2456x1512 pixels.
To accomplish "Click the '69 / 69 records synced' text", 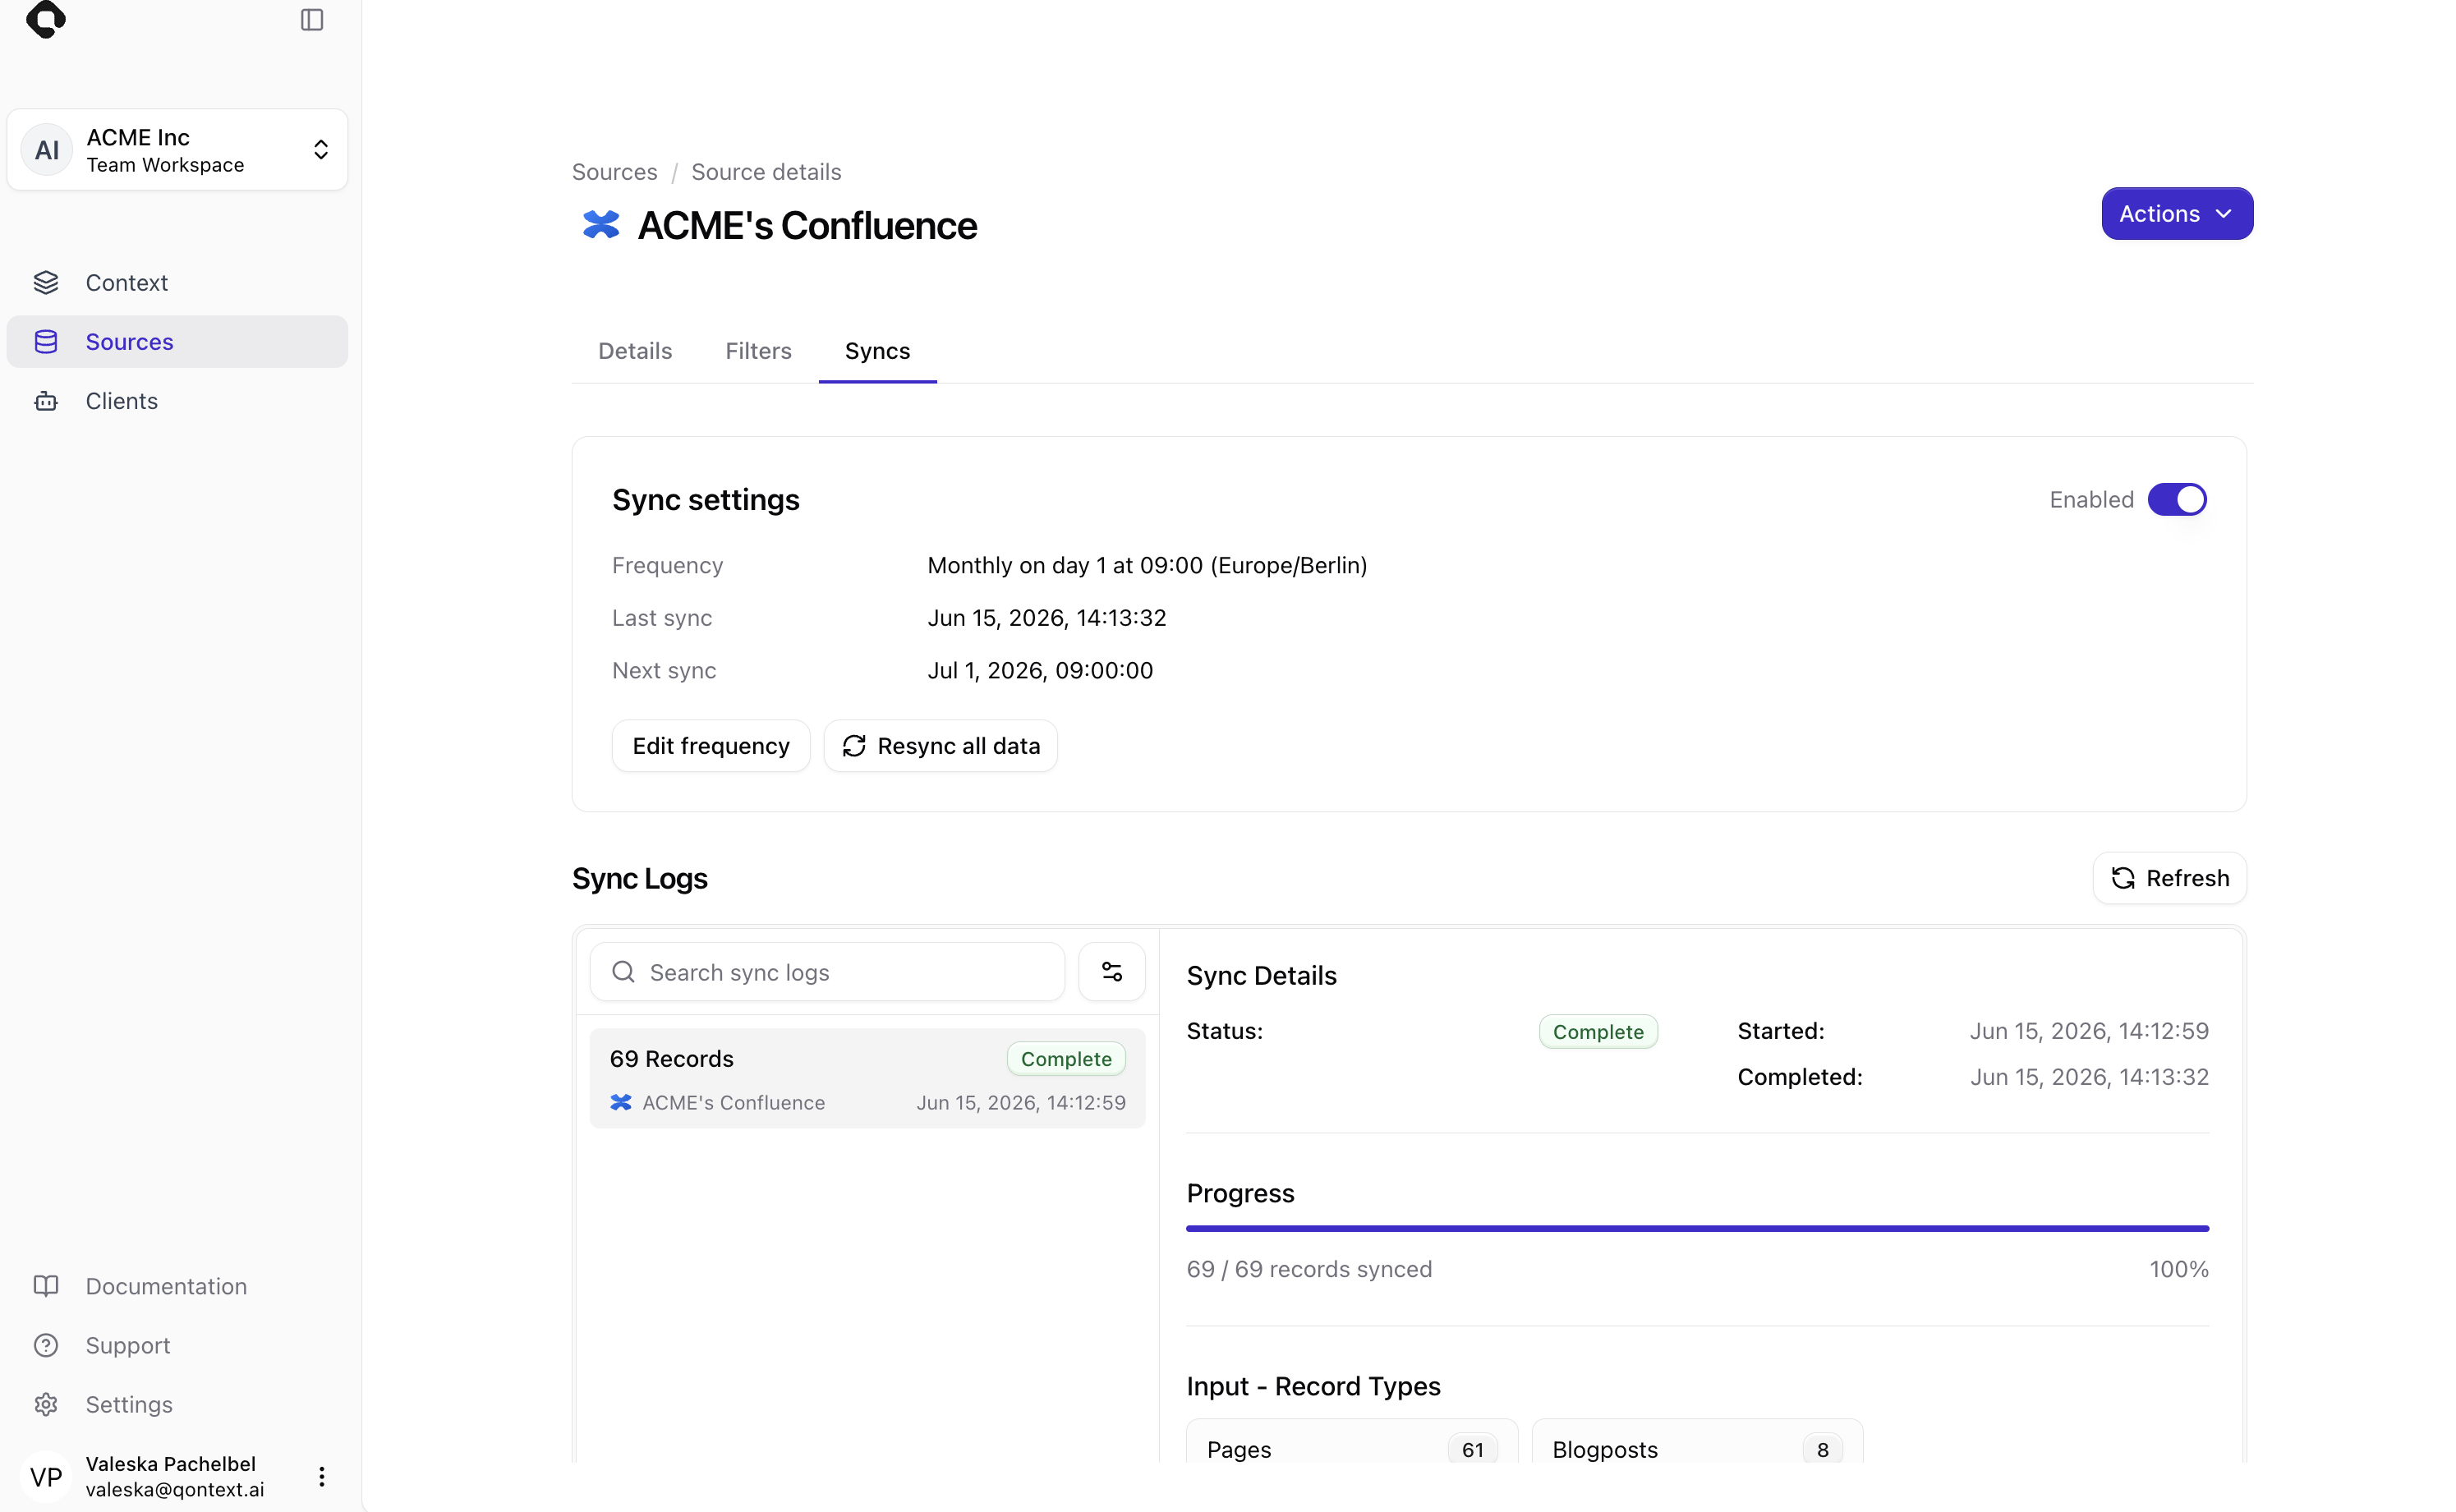I will click(1309, 1269).
